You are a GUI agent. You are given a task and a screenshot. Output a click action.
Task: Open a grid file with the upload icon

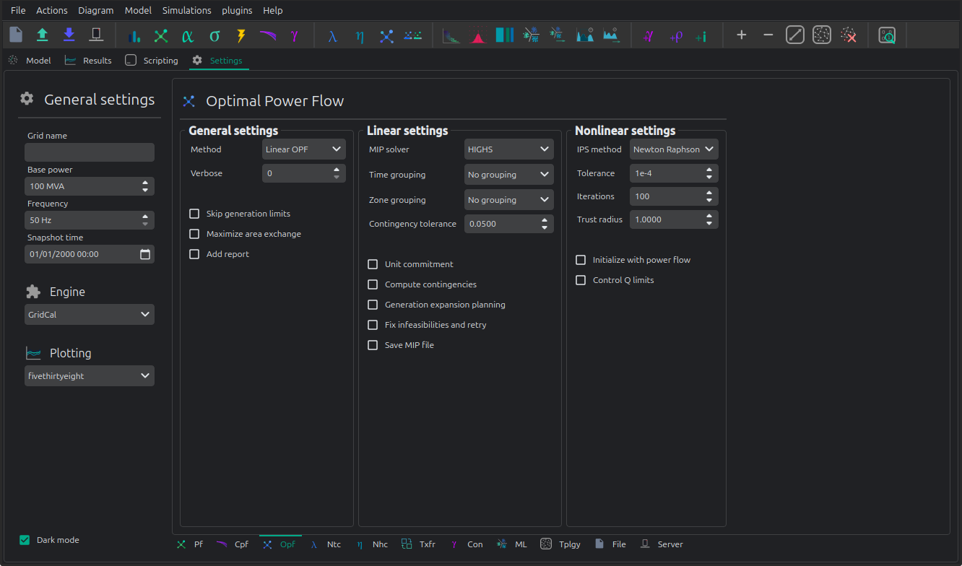(x=42, y=34)
